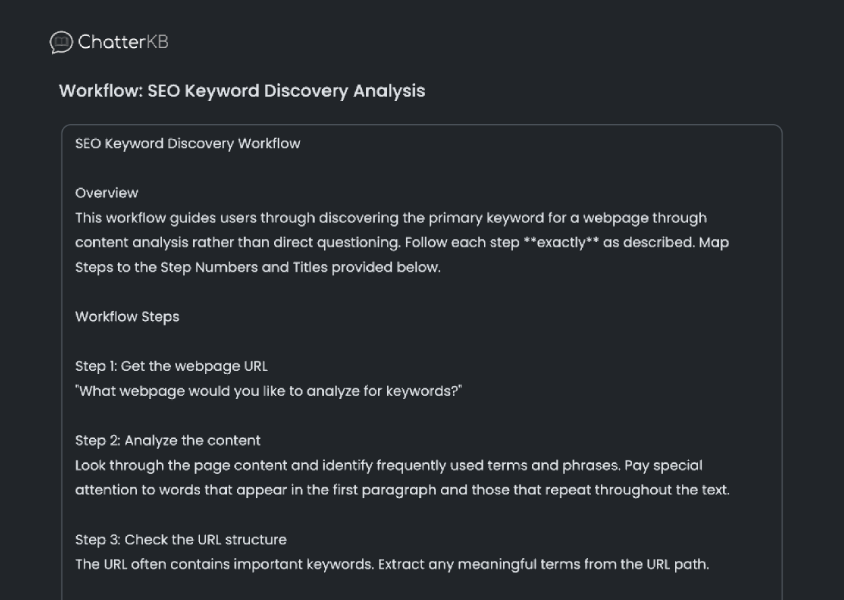Click the ChatterKB speech bubble logo icon
The width and height of the screenshot is (844, 600).
pos(61,42)
